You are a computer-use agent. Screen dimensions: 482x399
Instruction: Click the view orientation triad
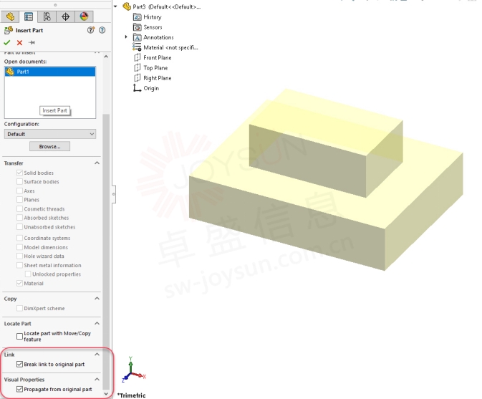tap(134, 370)
